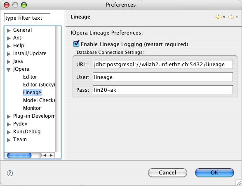Expand the Pydev preferences node

click(x=9, y=124)
